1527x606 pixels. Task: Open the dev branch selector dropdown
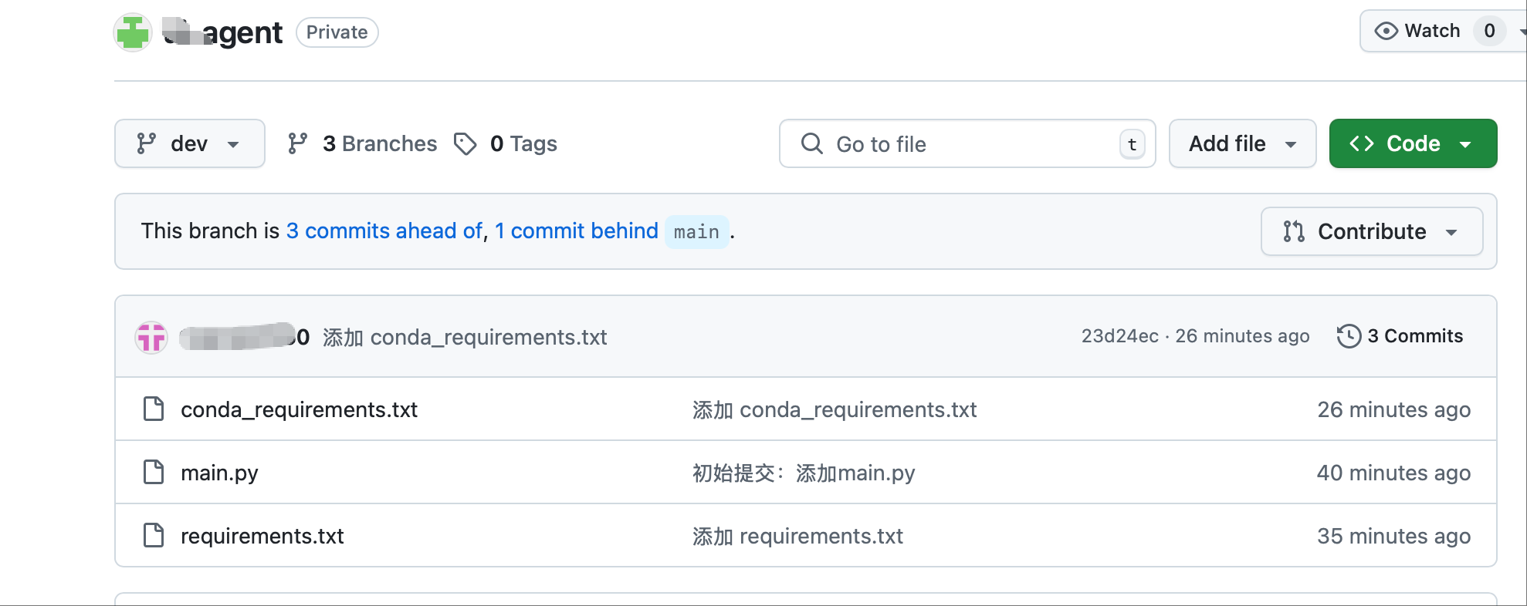(189, 144)
